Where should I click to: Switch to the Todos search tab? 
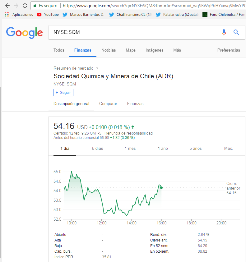(x=59, y=50)
